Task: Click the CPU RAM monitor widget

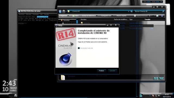Action: click(x=153, y=2)
